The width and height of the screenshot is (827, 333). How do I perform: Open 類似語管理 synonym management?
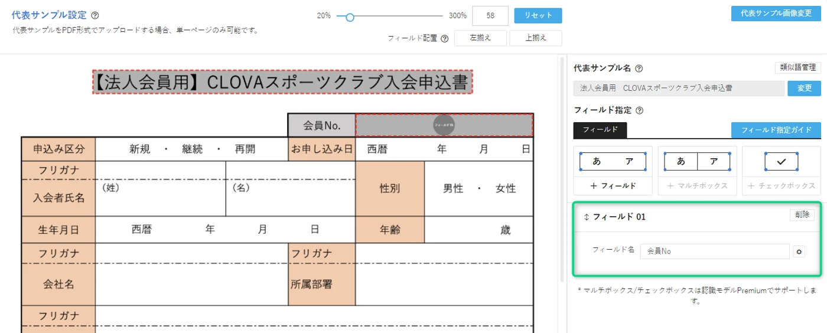(797, 68)
